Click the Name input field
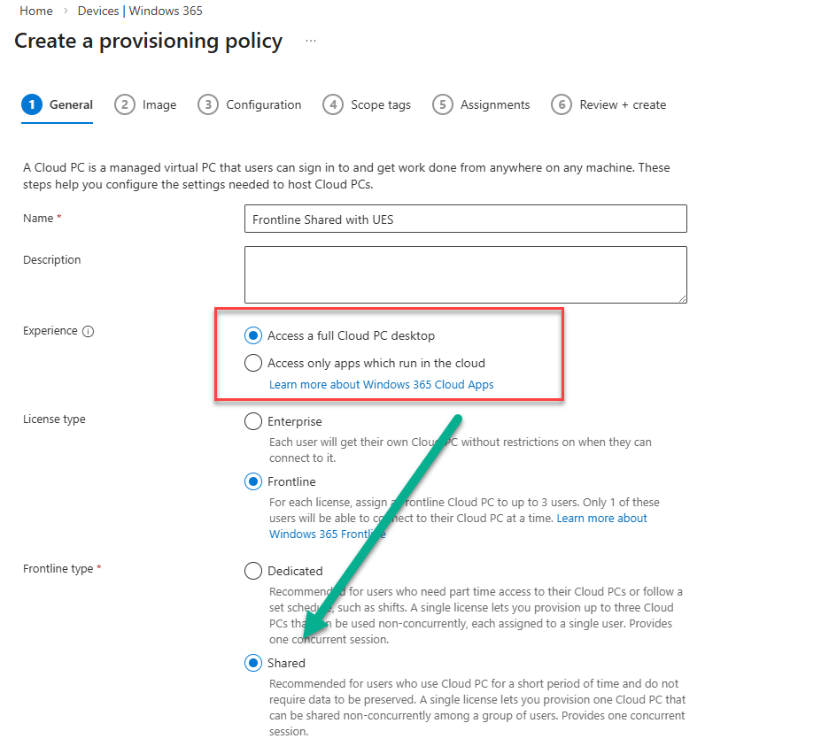 click(465, 219)
